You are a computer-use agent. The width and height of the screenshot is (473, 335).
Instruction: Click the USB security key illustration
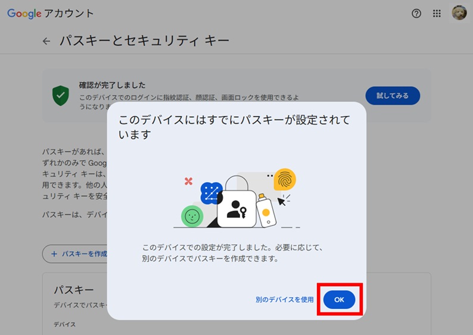(x=266, y=210)
